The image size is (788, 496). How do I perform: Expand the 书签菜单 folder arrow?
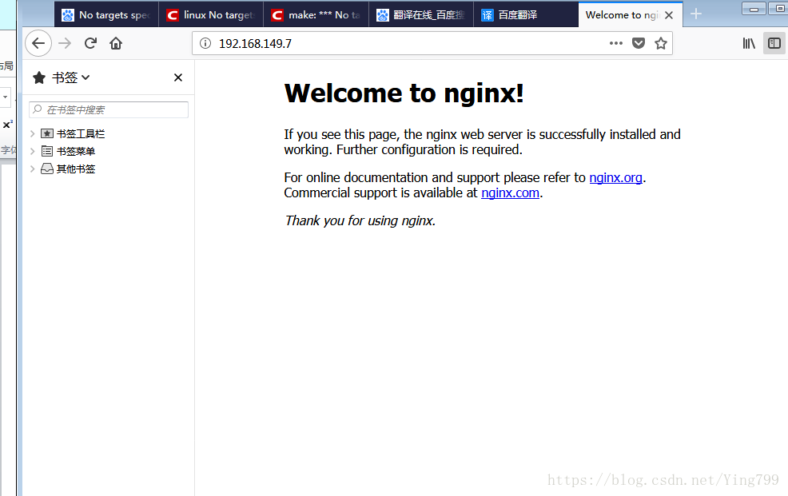(32, 151)
